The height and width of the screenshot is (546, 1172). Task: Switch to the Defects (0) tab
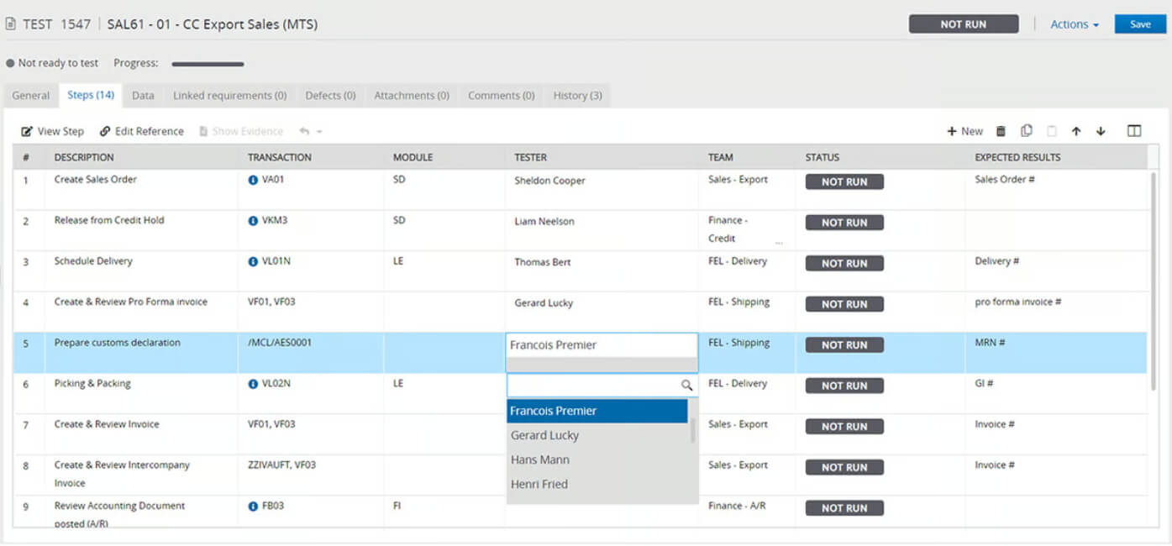coord(330,96)
